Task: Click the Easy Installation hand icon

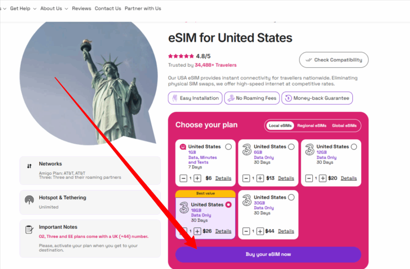Action: pyautogui.click(x=175, y=98)
